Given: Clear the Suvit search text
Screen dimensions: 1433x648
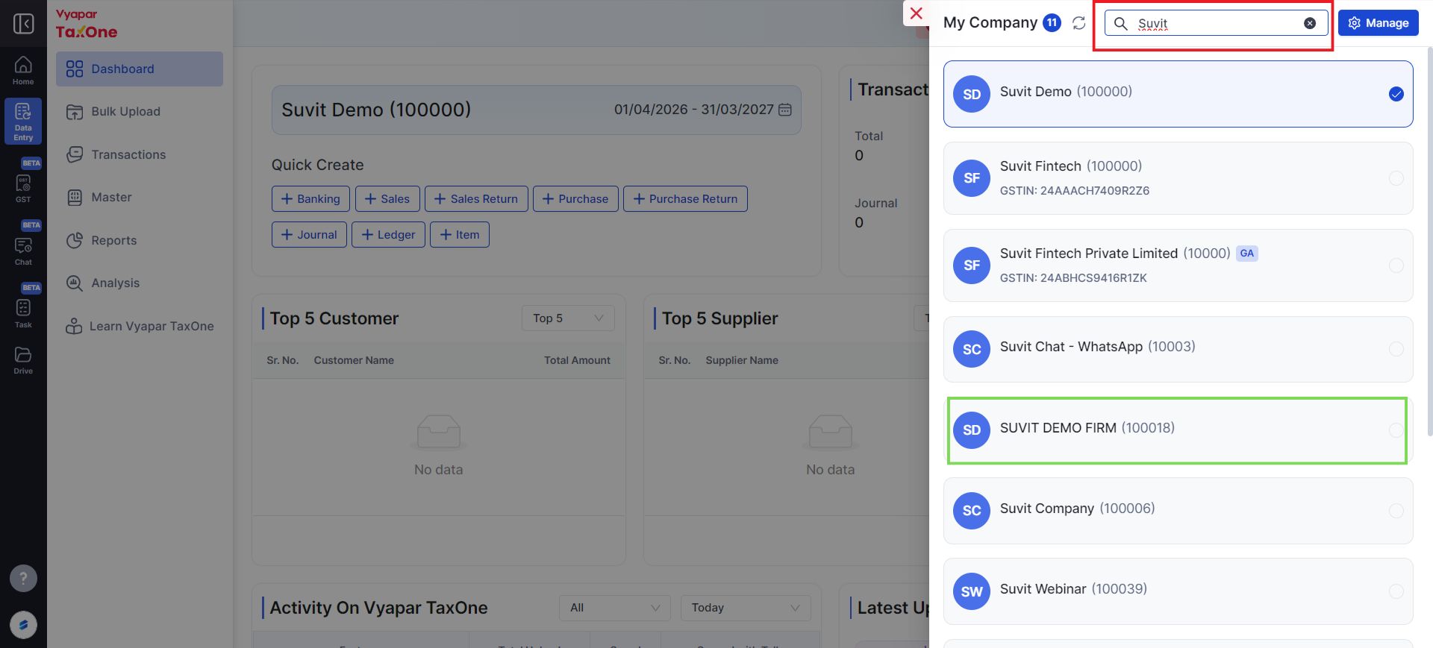Looking at the screenshot, I should click(x=1310, y=23).
